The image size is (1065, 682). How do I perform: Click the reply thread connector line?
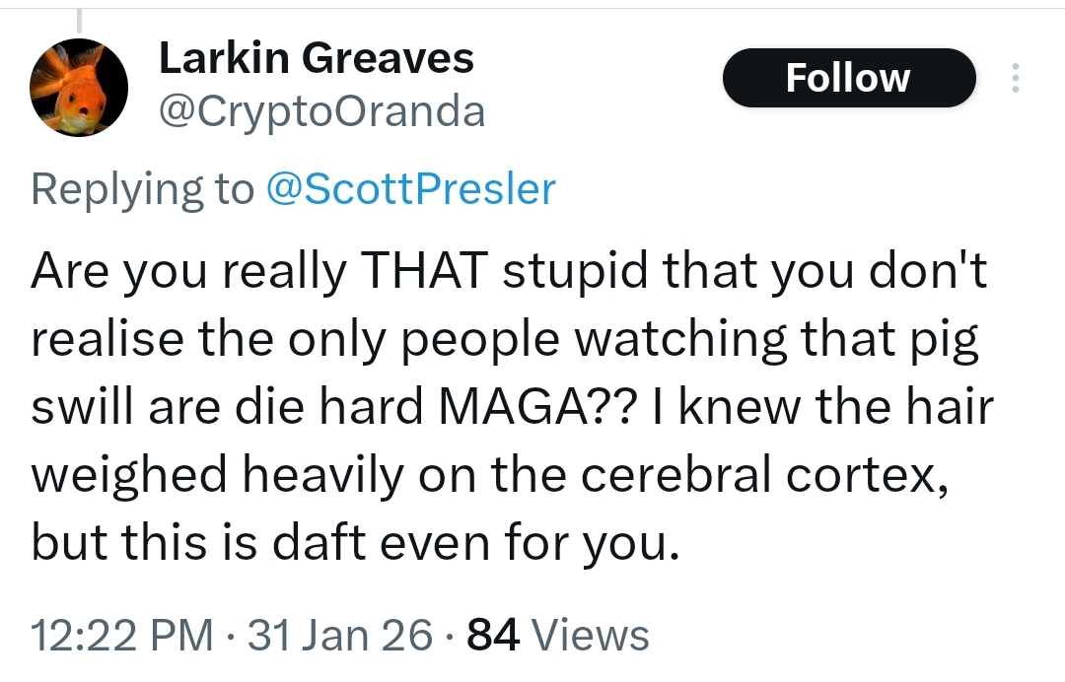78,18
